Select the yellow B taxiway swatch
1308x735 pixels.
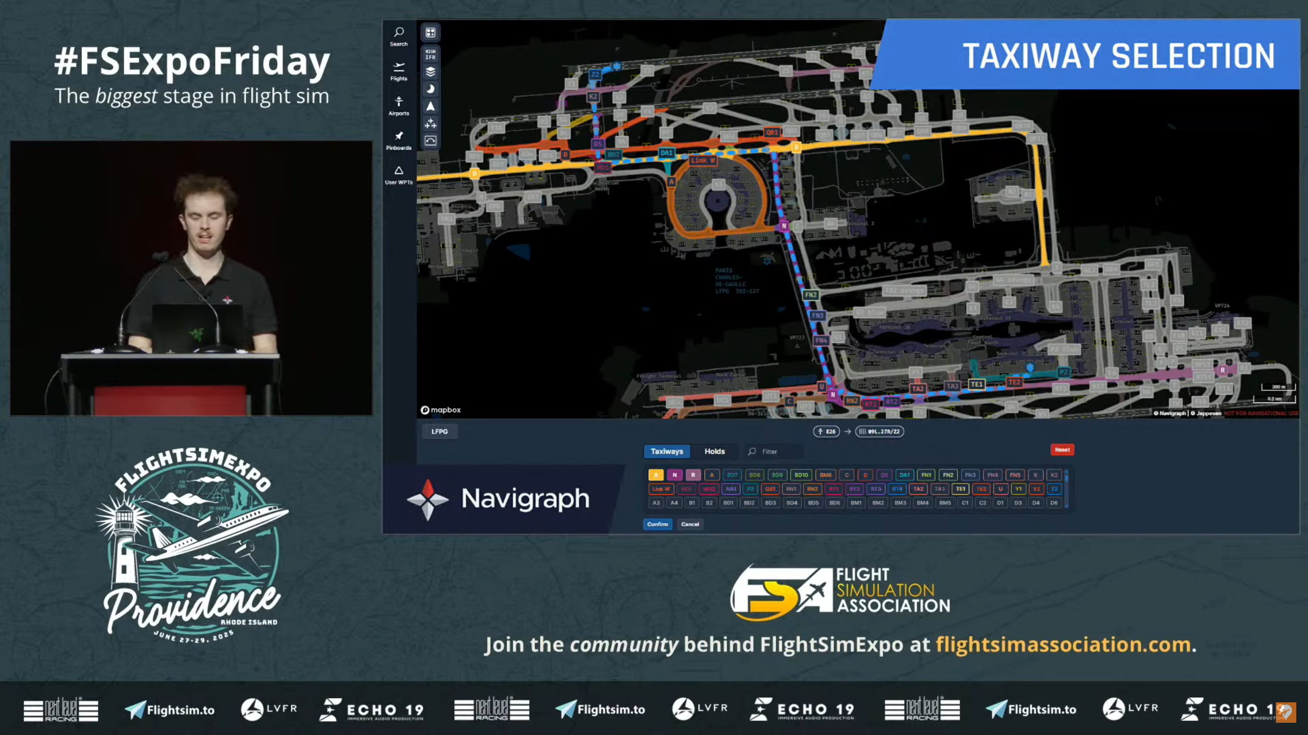656,475
